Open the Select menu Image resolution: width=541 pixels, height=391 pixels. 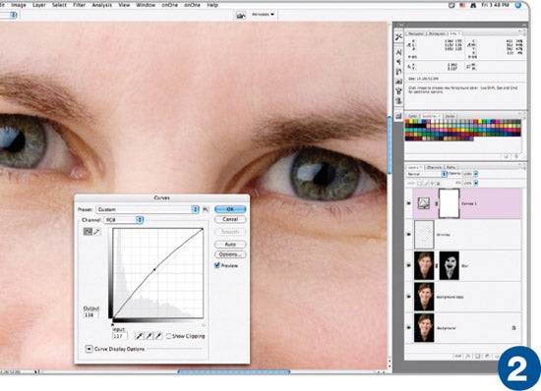pos(59,5)
